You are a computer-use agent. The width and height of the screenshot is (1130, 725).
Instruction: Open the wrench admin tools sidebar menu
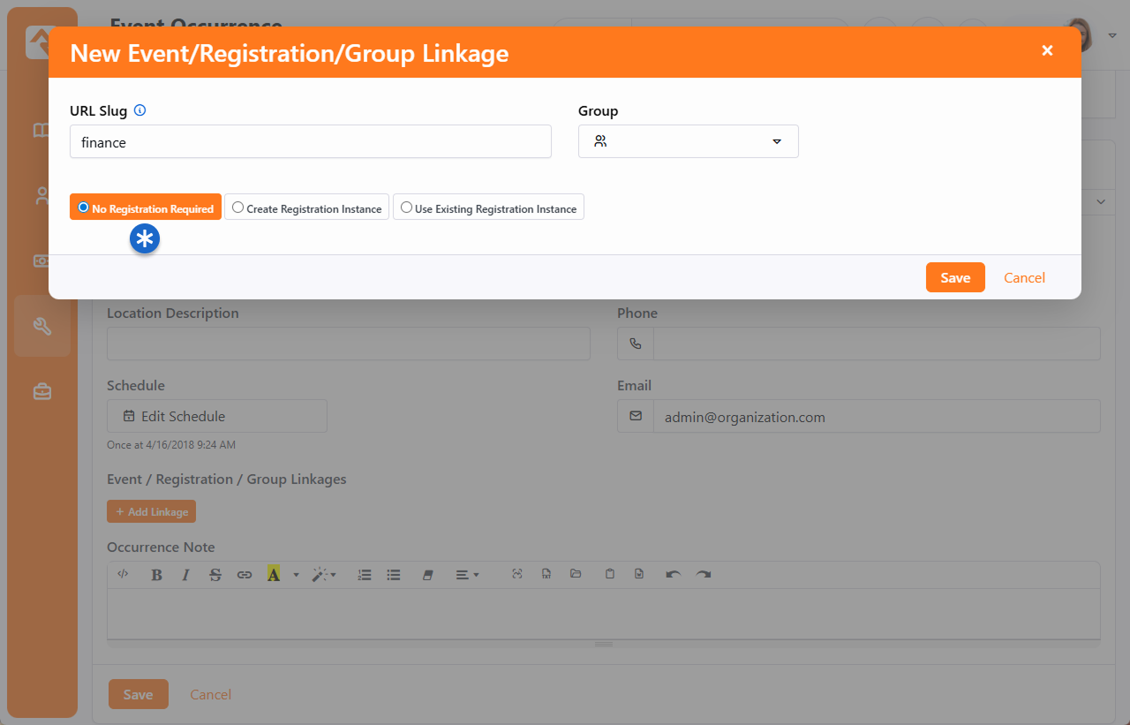pyautogui.click(x=42, y=326)
